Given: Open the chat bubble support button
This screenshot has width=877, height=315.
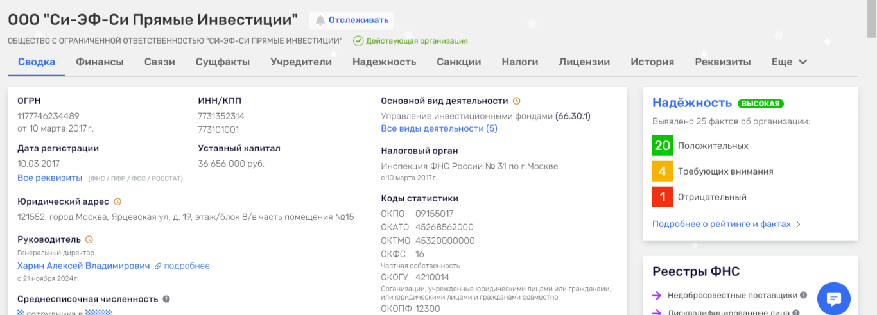Looking at the screenshot, I should click(x=834, y=298).
